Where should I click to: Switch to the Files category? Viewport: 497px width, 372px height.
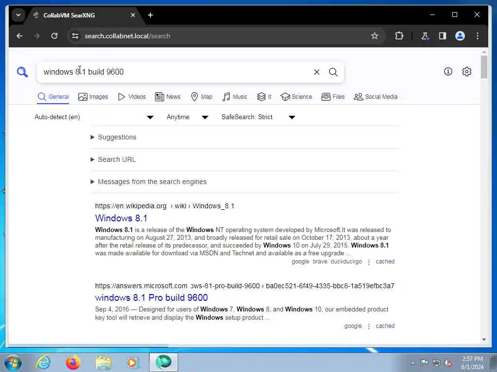[x=333, y=97]
